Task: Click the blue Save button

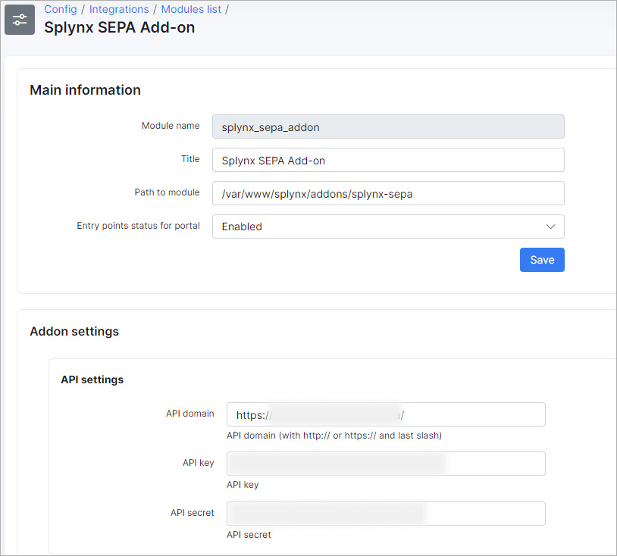Action: (x=542, y=260)
